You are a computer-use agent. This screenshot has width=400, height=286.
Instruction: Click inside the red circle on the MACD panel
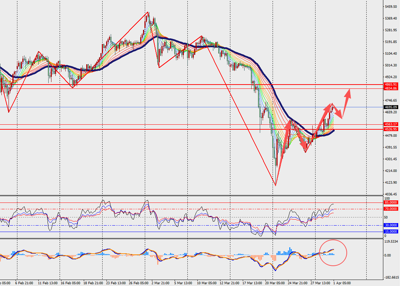(333, 253)
